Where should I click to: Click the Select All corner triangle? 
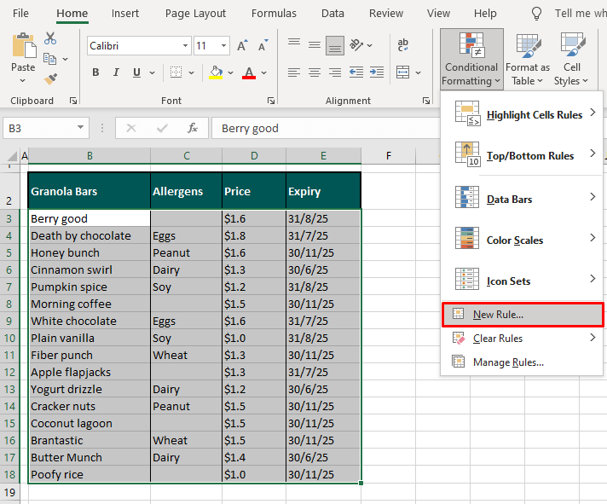point(12,156)
